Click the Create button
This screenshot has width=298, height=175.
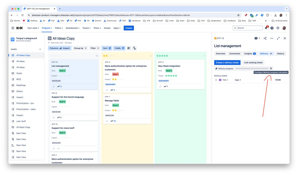[x=129, y=28]
